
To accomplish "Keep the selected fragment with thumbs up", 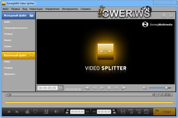I will click(27, 112).
